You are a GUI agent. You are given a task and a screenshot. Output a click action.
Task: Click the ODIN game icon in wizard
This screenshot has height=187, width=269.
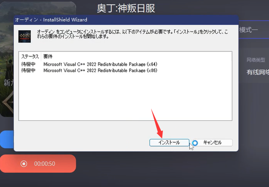click(24, 36)
